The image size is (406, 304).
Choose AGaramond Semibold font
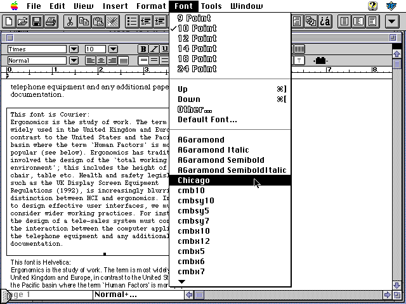pyautogui.click(x=230, y=160)
